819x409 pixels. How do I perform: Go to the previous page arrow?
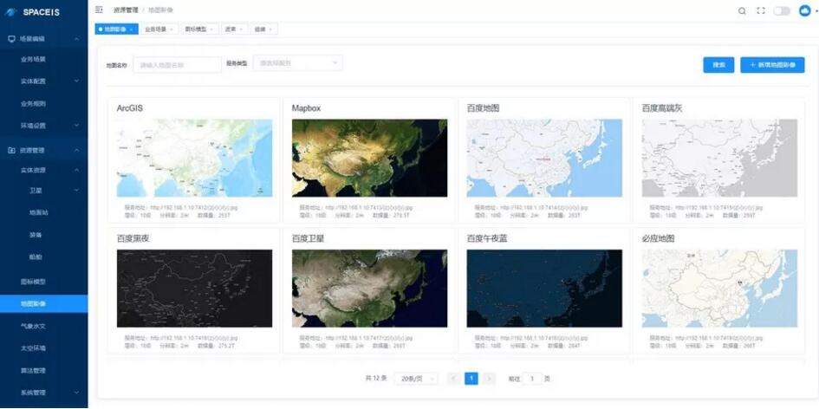point(454,379)
